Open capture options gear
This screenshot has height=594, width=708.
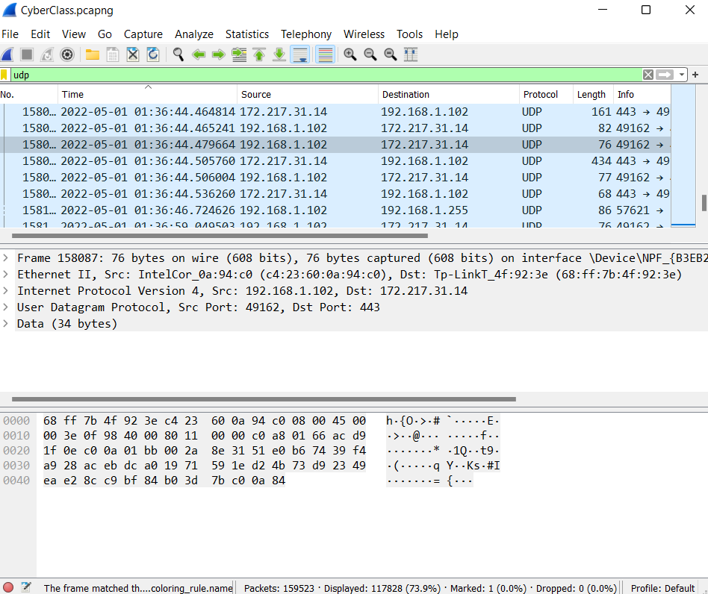66,54
